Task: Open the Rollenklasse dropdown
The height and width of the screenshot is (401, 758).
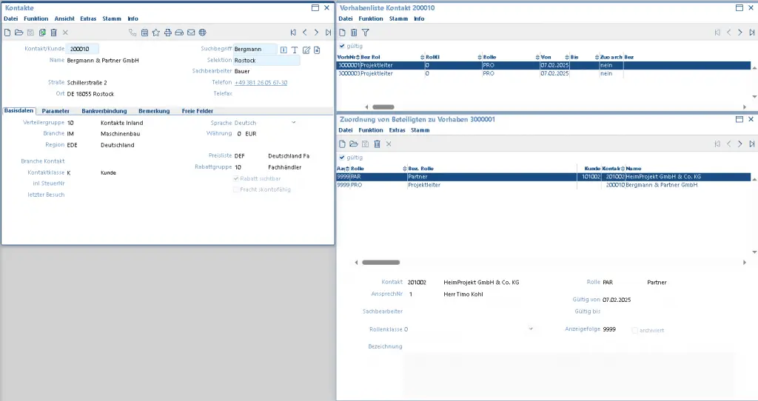Action: click(x=531, y=328)
